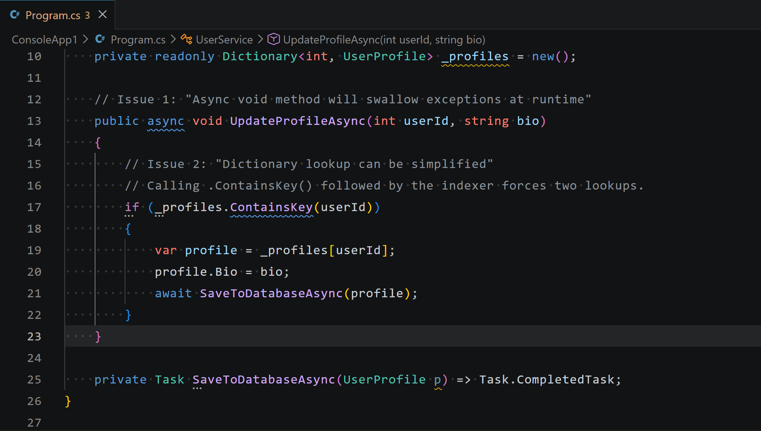Click the C# icon in the breadcrumb

pos(100,40)
